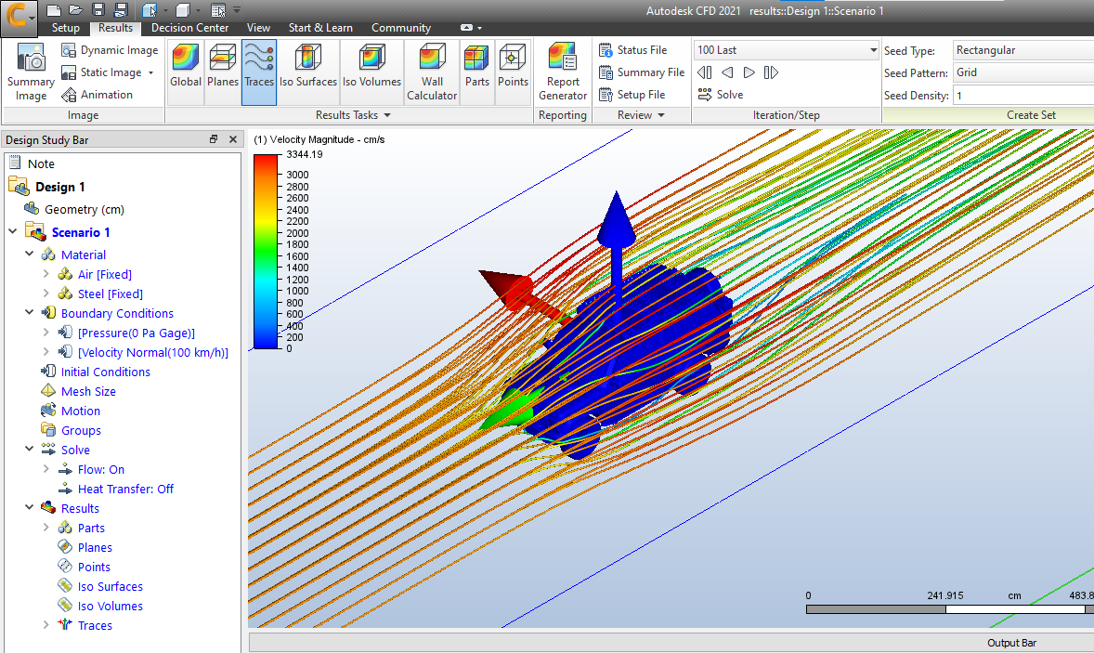Open the dropdown arrow beside the plain cube icon

click(x=198, y=10)
